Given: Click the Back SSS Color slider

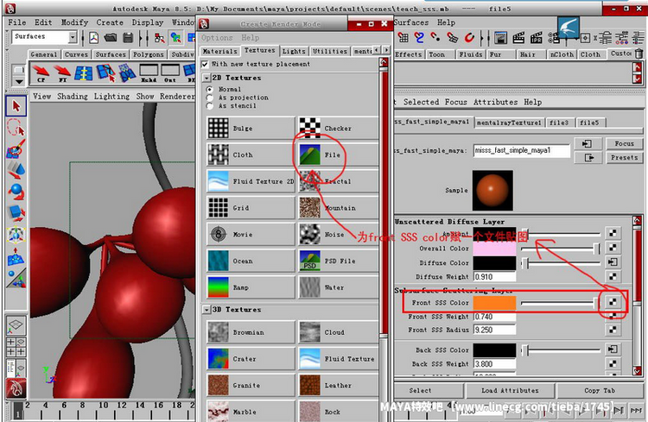Looking at the screenshot, I should [x=562, y=350].
